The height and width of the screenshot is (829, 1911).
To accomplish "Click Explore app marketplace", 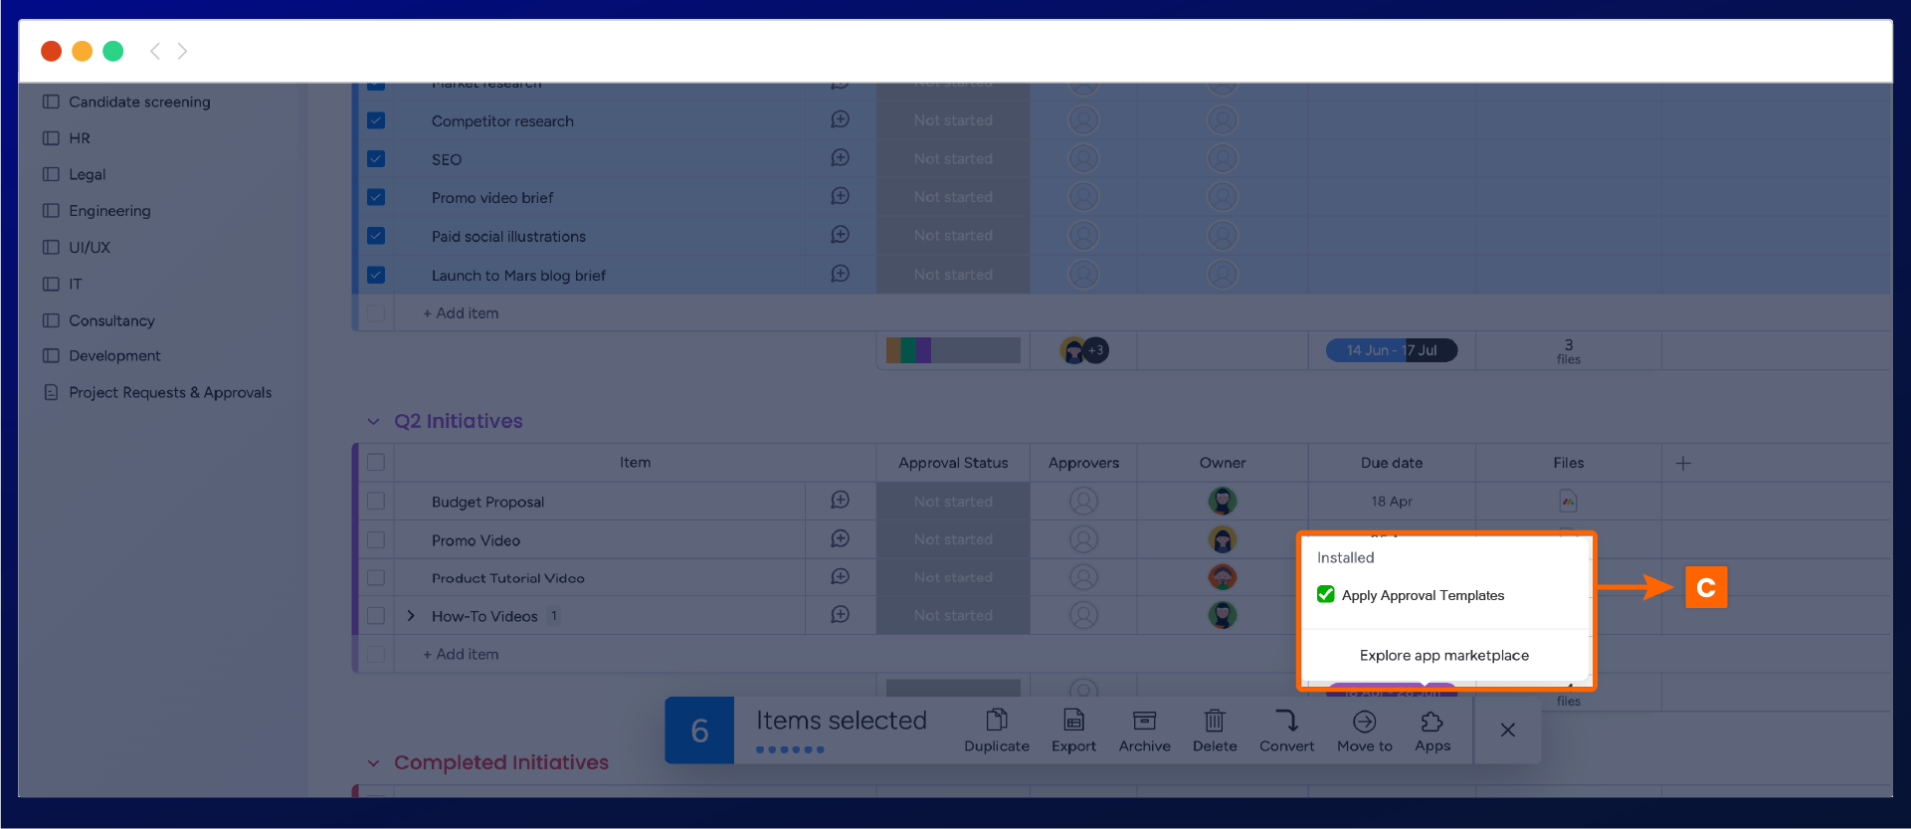I will (x=1443, y=655).
